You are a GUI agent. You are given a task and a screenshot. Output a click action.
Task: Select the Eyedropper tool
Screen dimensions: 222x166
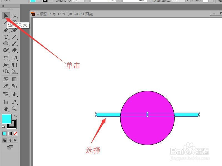(6, 86)
